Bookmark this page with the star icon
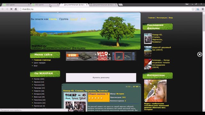Viewport: 205px width, 115px height. (x=193, y=9)
